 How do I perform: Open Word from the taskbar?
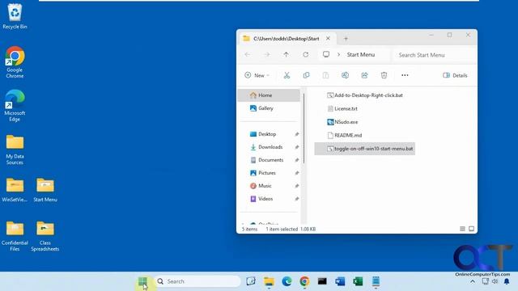(x=340, y=281)
